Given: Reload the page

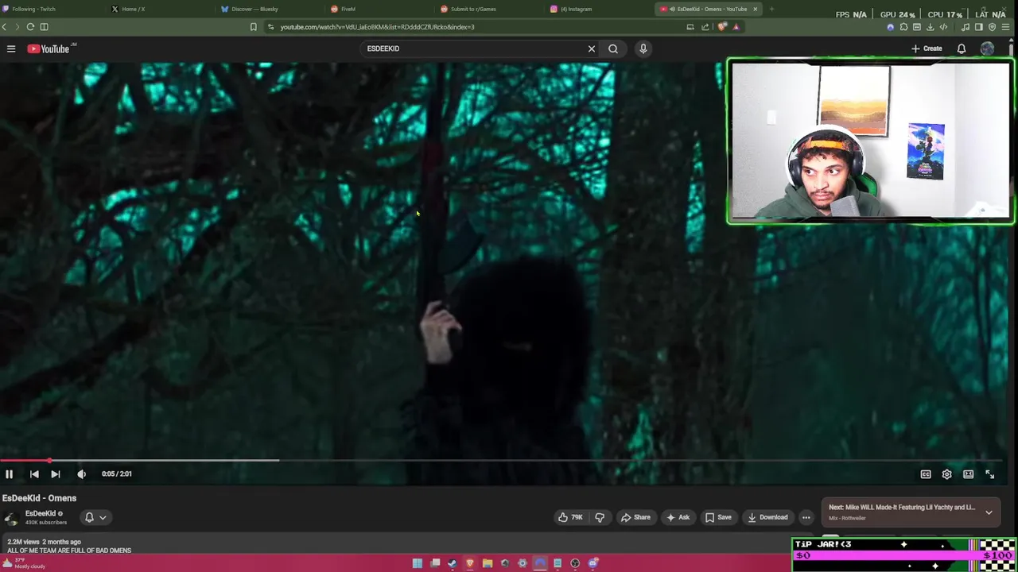Looking at the screenshot, I should (x=30, y=27).
